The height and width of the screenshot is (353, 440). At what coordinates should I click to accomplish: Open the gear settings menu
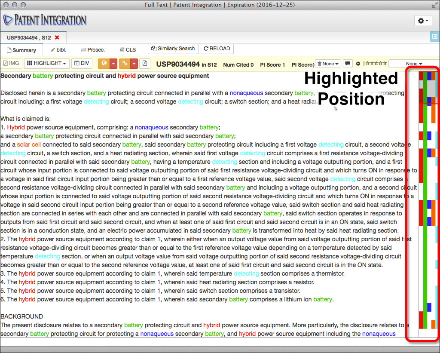423,21
